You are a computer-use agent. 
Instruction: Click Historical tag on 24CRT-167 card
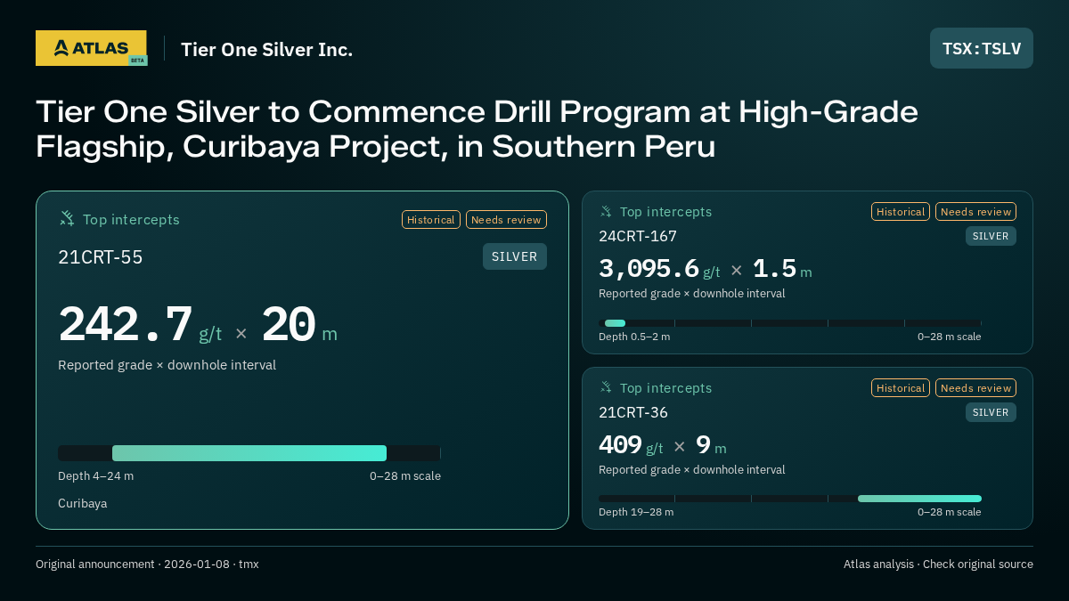click(x=901, y=212)
